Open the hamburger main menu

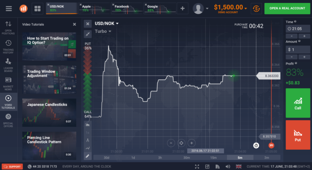(x=9, y=9)
